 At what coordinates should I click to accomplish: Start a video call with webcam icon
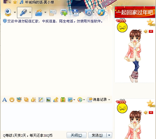[x=8, y=12]
